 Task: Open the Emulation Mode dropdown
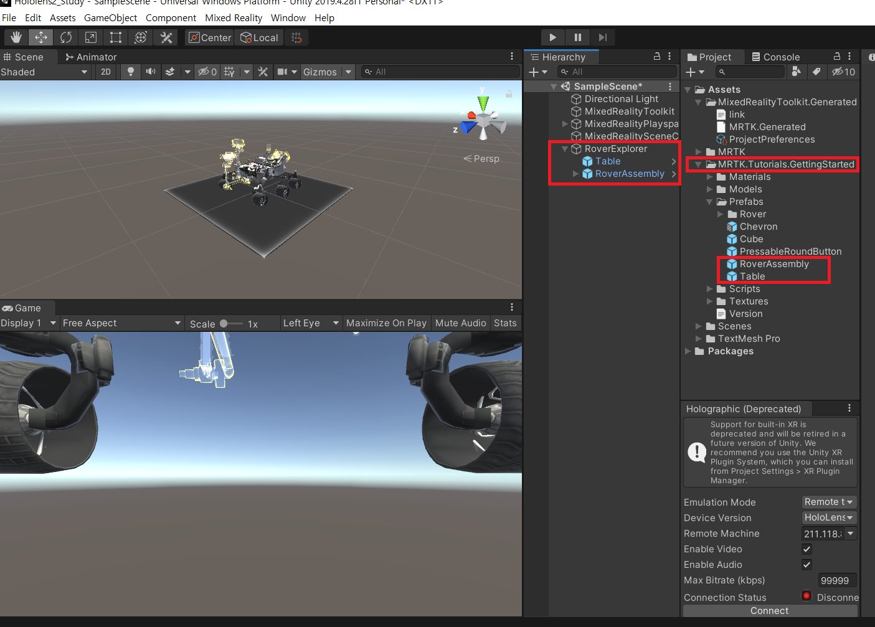829,502
